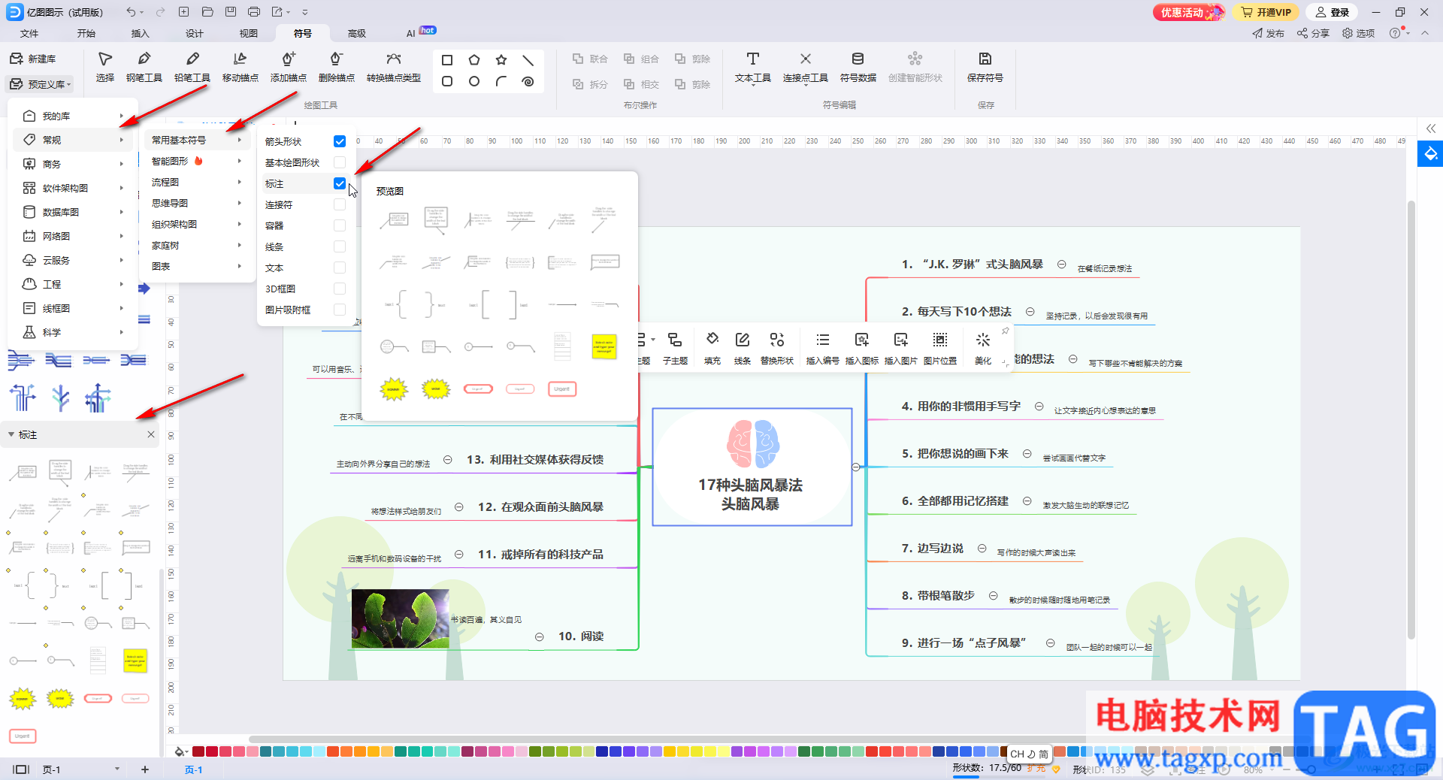Image resolution: width=1443 pixels, height=780 pixels.
Task: Open the 连接点工具 connection point tool
Action: [805, 66]
